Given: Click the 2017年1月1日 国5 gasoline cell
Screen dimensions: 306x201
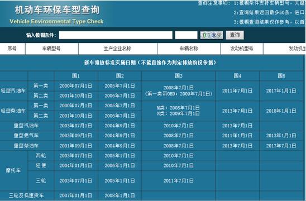Looking at the screenshot, I should [281, 91].
